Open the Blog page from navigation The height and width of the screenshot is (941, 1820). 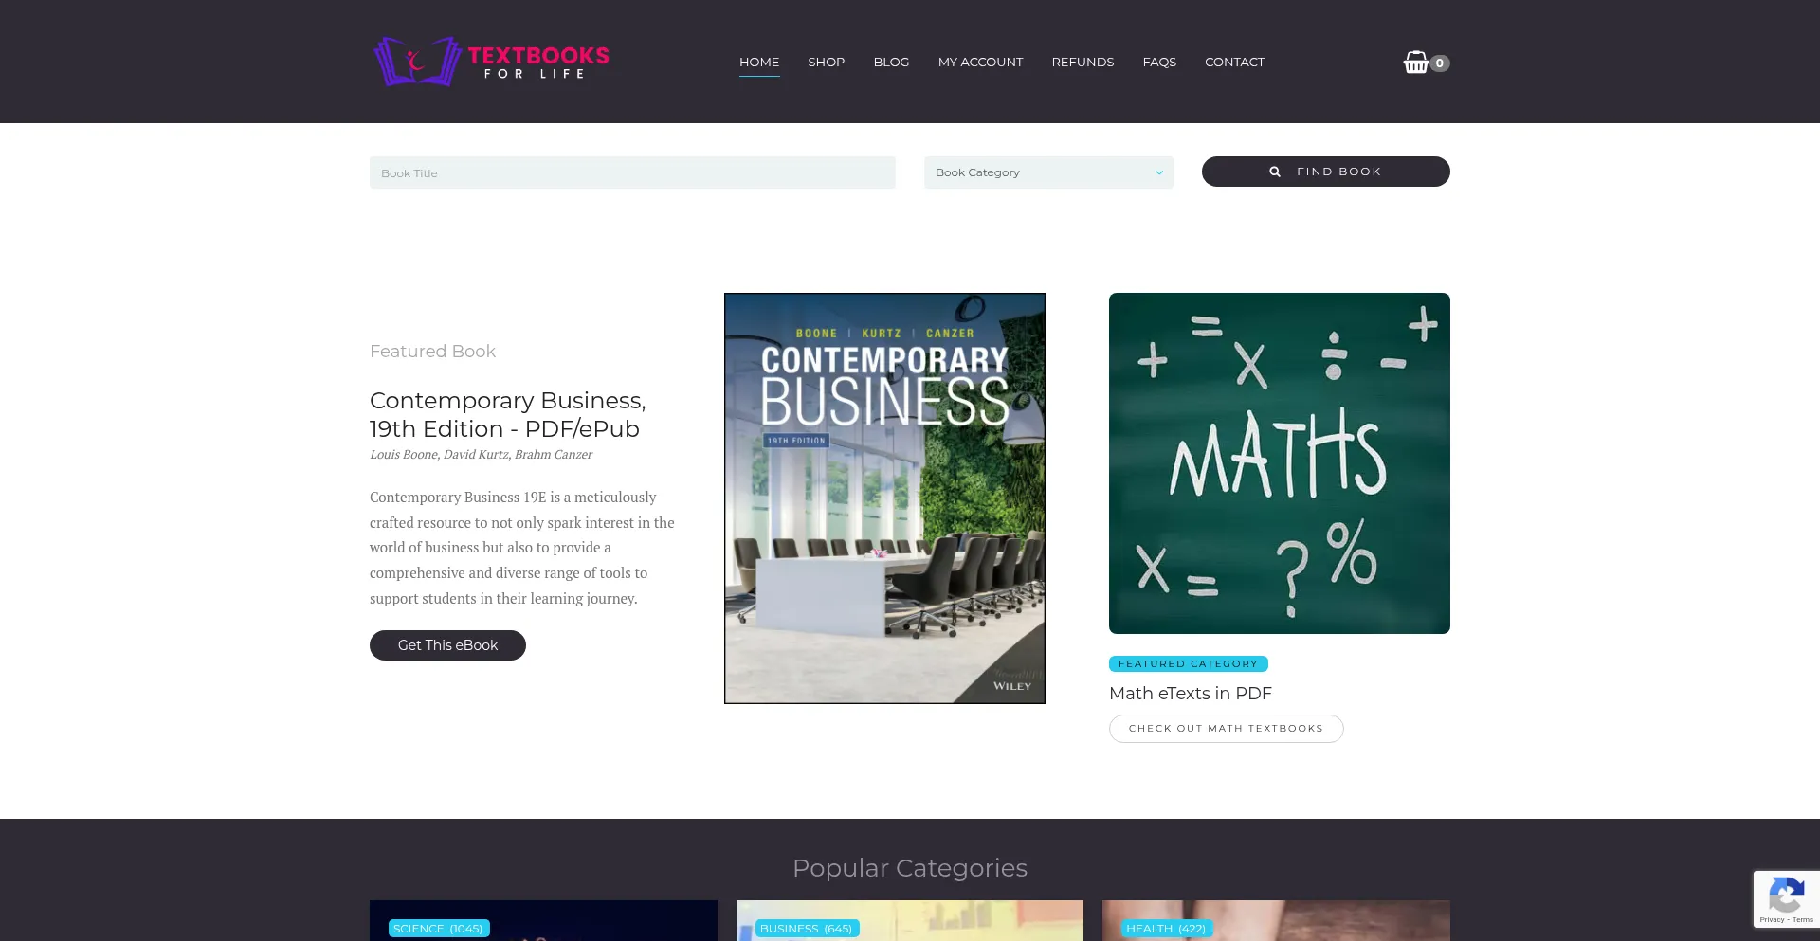click(x=891, y=63)
